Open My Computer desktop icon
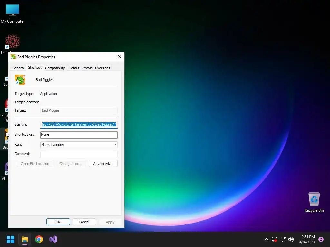This screenshot has width=330, height=247. coord(13,13)
